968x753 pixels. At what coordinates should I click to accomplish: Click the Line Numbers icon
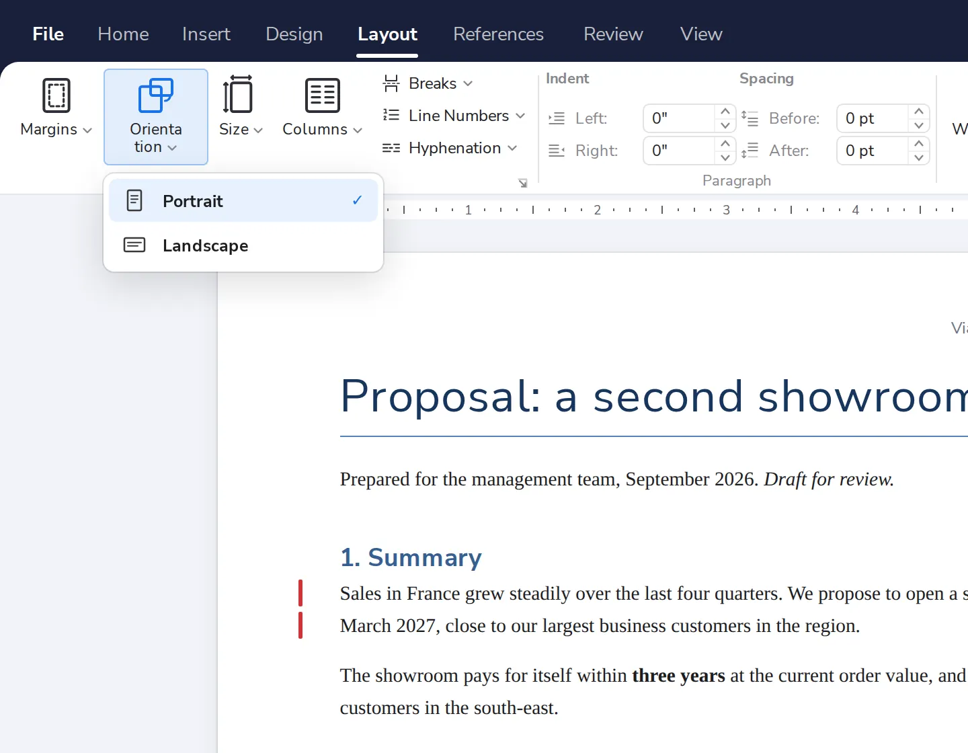pyautogui.click(x=391, y=116)
